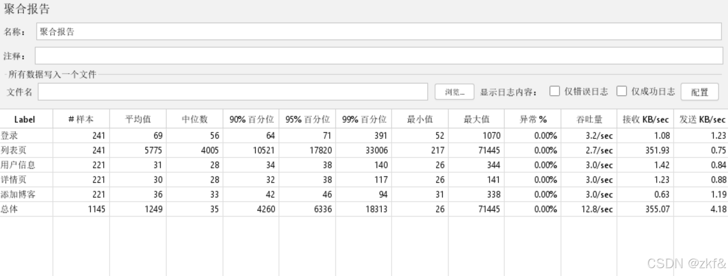The width and height of the screenshot is (728, 276).
Task: Click average value 5775 in 列表页 row
Action: pyautogui.click(x=153, y=150)
